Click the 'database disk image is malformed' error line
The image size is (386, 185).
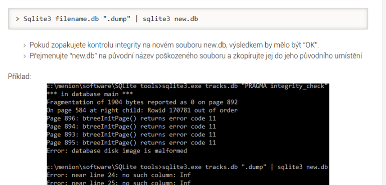[117, 151]
